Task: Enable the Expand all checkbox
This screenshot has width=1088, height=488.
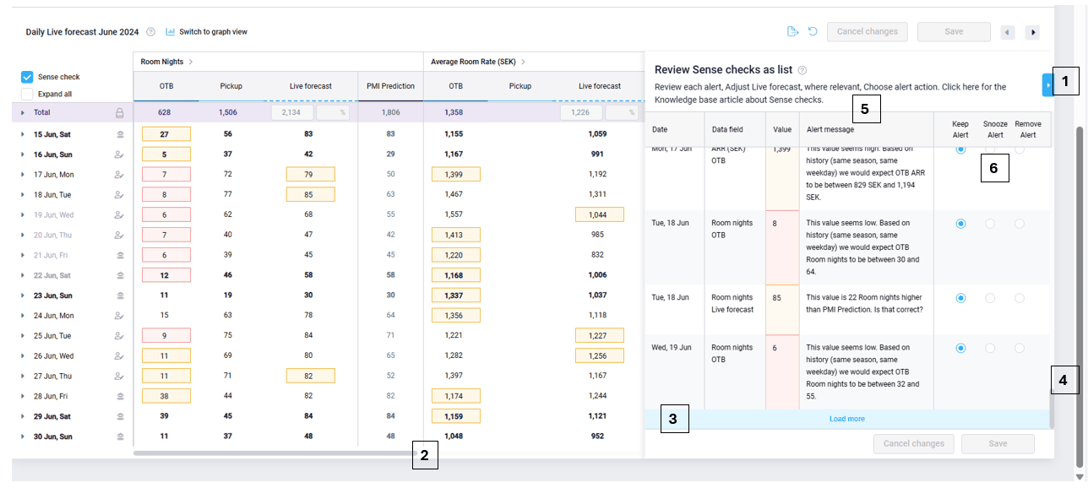Action: click(27, 95)
